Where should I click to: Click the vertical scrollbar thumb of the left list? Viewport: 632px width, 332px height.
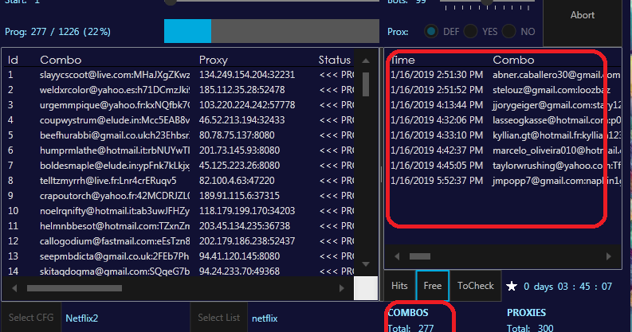pos(366,84)
